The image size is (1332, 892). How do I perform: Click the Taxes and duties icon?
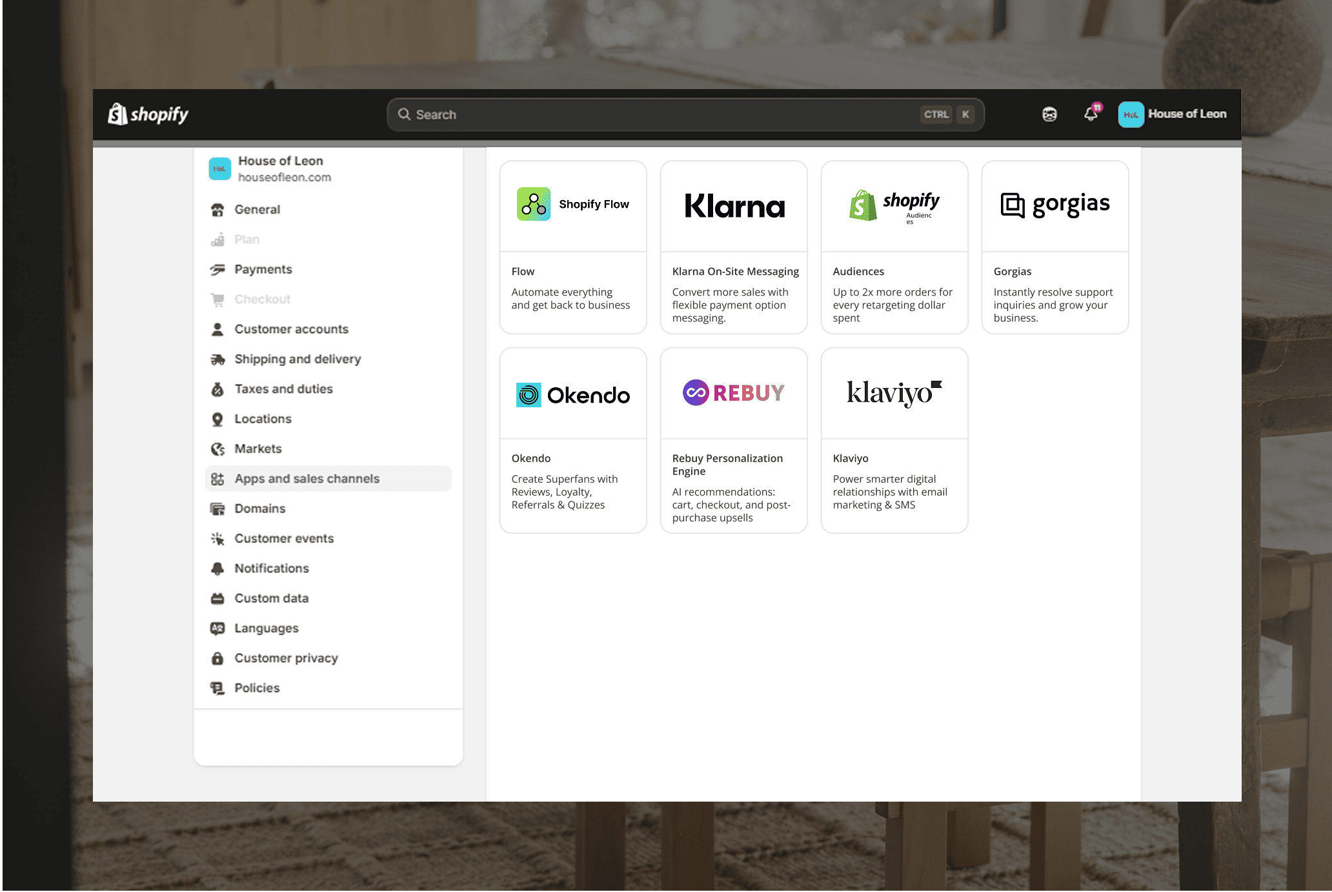point(217,389)
